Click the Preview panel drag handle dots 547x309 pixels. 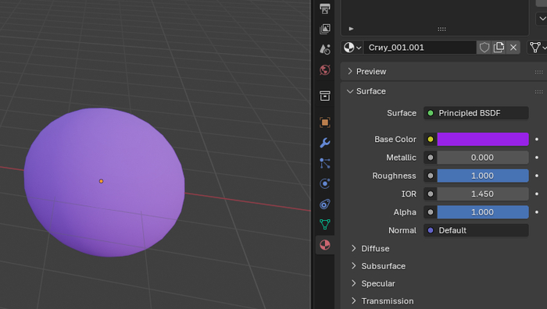pyautogui.click(x=538, y=72)
